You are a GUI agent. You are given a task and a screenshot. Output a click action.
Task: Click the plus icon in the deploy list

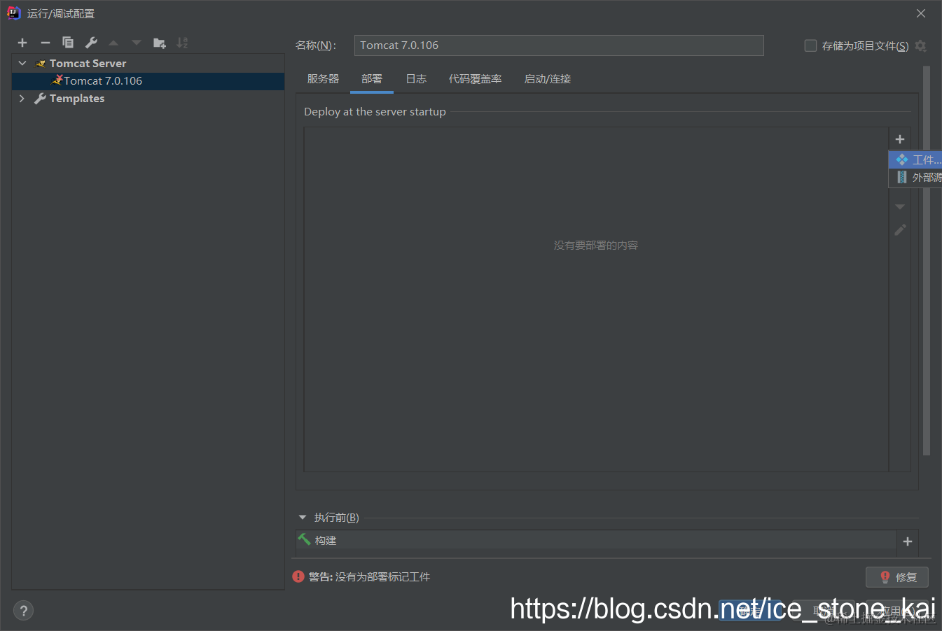[900, 139]
